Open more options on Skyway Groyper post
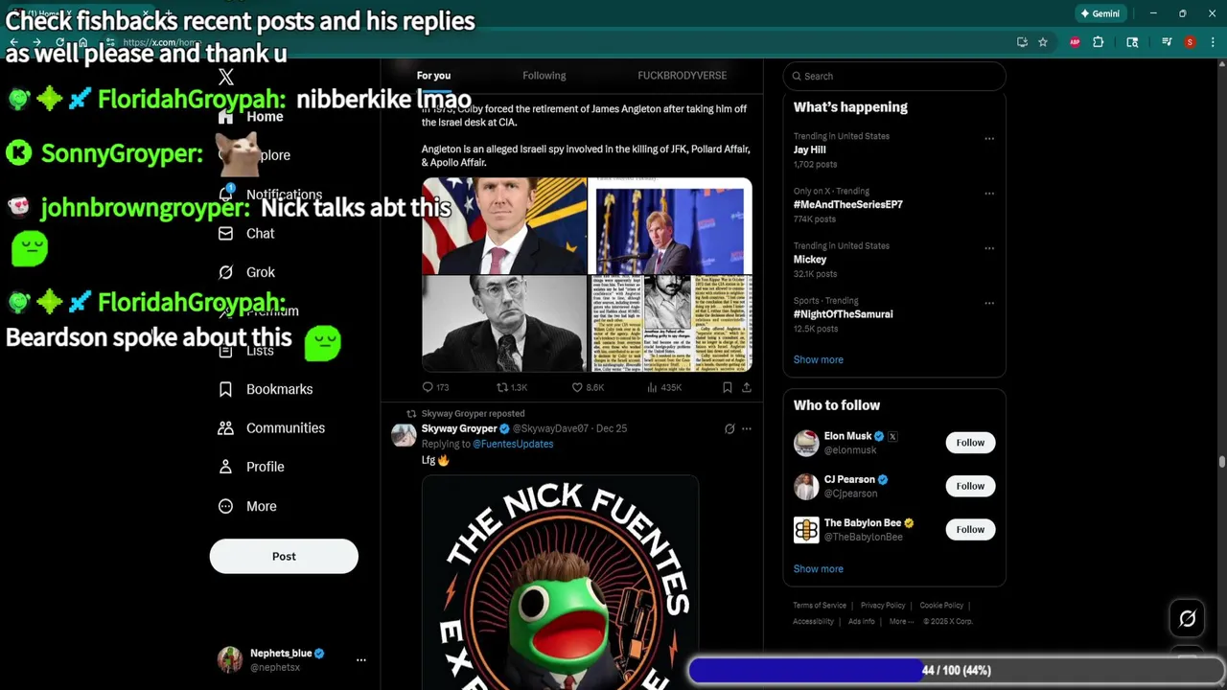Viewport: 1227px width, 690px height. tap(747, 429)
